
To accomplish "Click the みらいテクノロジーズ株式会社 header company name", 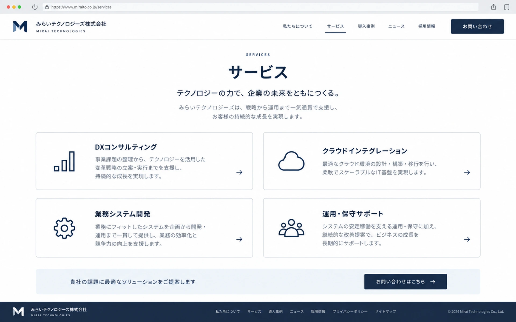I will [71, 24].
